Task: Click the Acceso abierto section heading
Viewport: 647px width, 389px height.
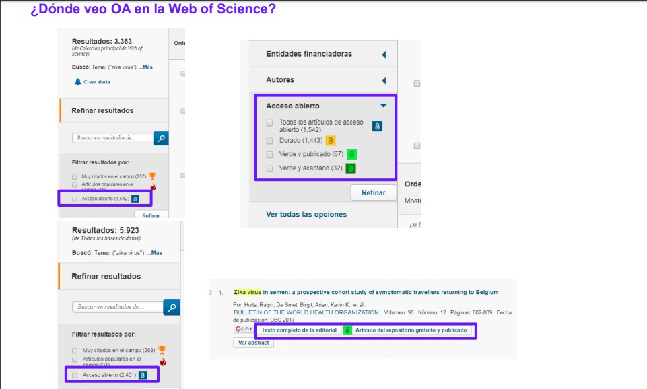Action: 293,106
